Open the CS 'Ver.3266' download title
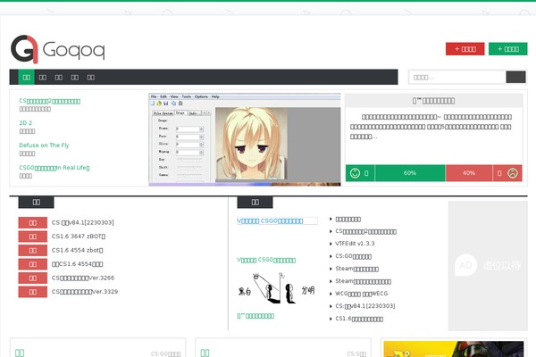 pos(83,278)
